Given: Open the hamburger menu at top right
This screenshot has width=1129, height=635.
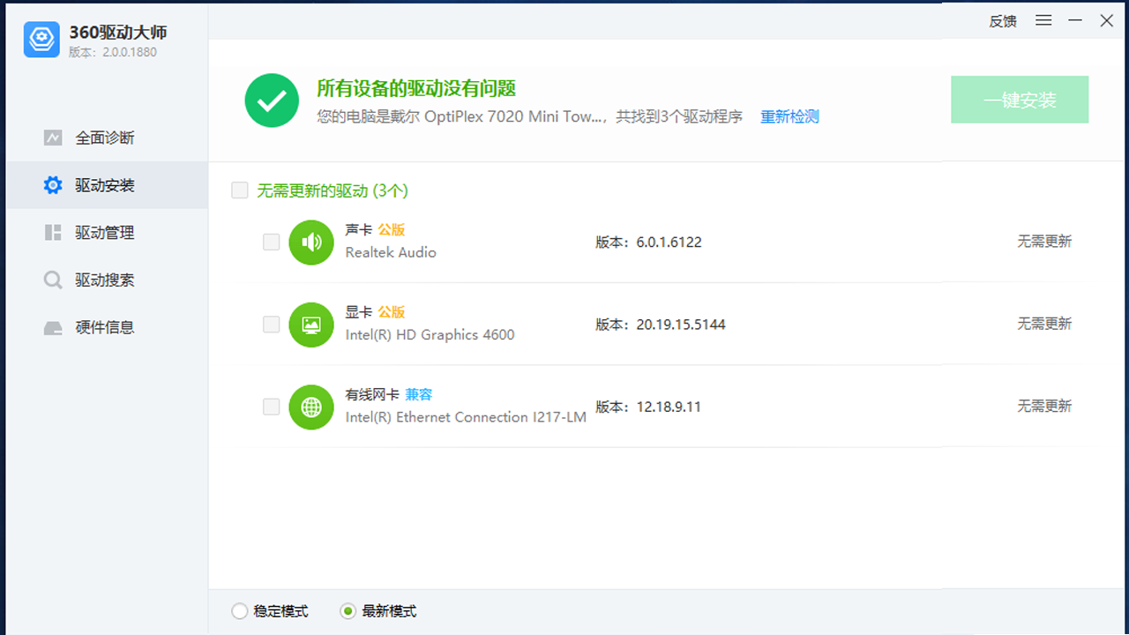Looking at the screenshot, I should click(x=1043, y=20).
